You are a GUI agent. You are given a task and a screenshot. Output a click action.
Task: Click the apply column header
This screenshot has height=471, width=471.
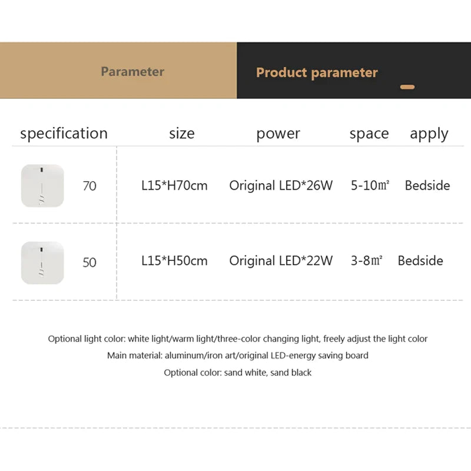pyautogui.click(x=429, y=134)
